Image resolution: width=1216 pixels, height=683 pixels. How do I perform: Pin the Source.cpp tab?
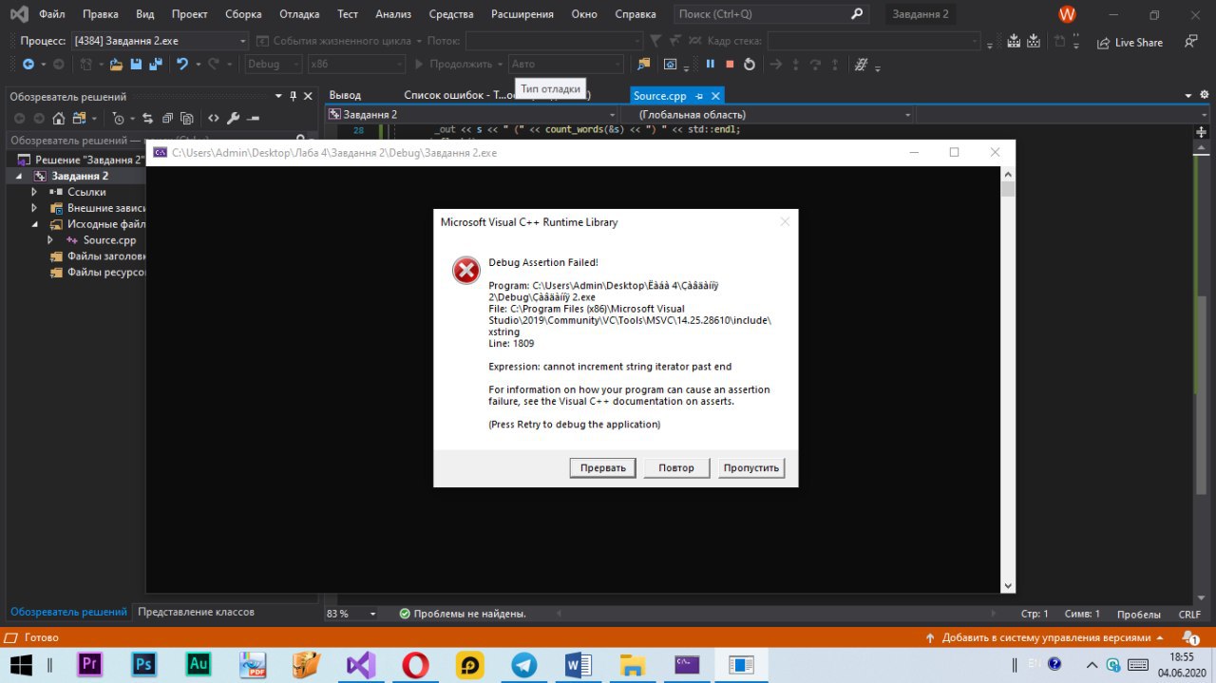pos(698,96)
